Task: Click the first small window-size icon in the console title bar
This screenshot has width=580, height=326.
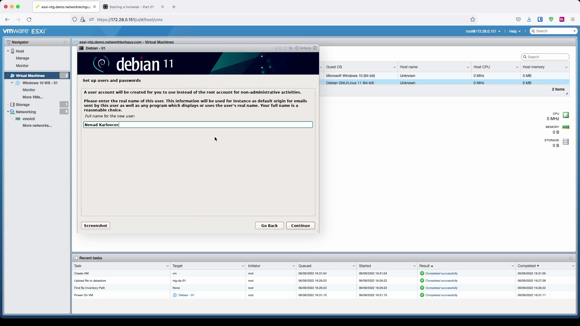Action: pos(276,48)
